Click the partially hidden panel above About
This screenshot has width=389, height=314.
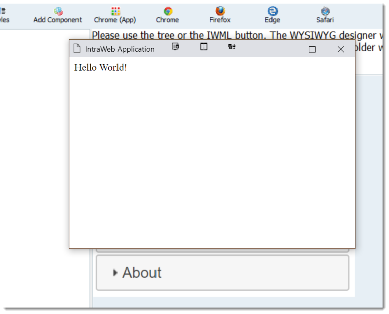click(222, 250)
